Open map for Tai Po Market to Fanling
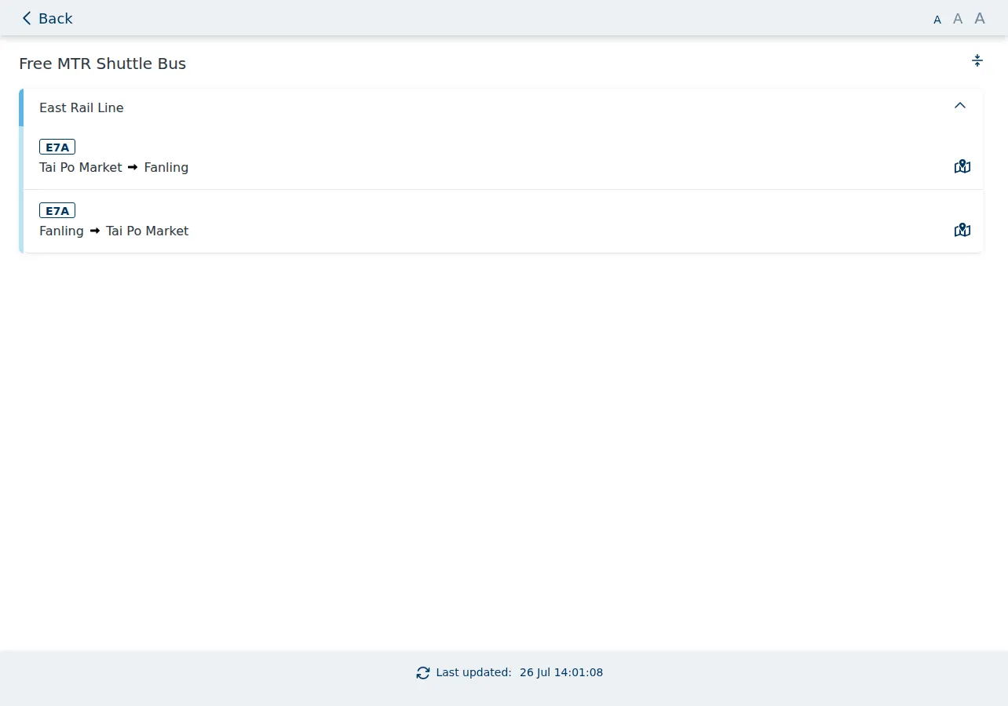Image resolution: width=1008 pixels, height=706 pixels. click(x=962, y=166)
